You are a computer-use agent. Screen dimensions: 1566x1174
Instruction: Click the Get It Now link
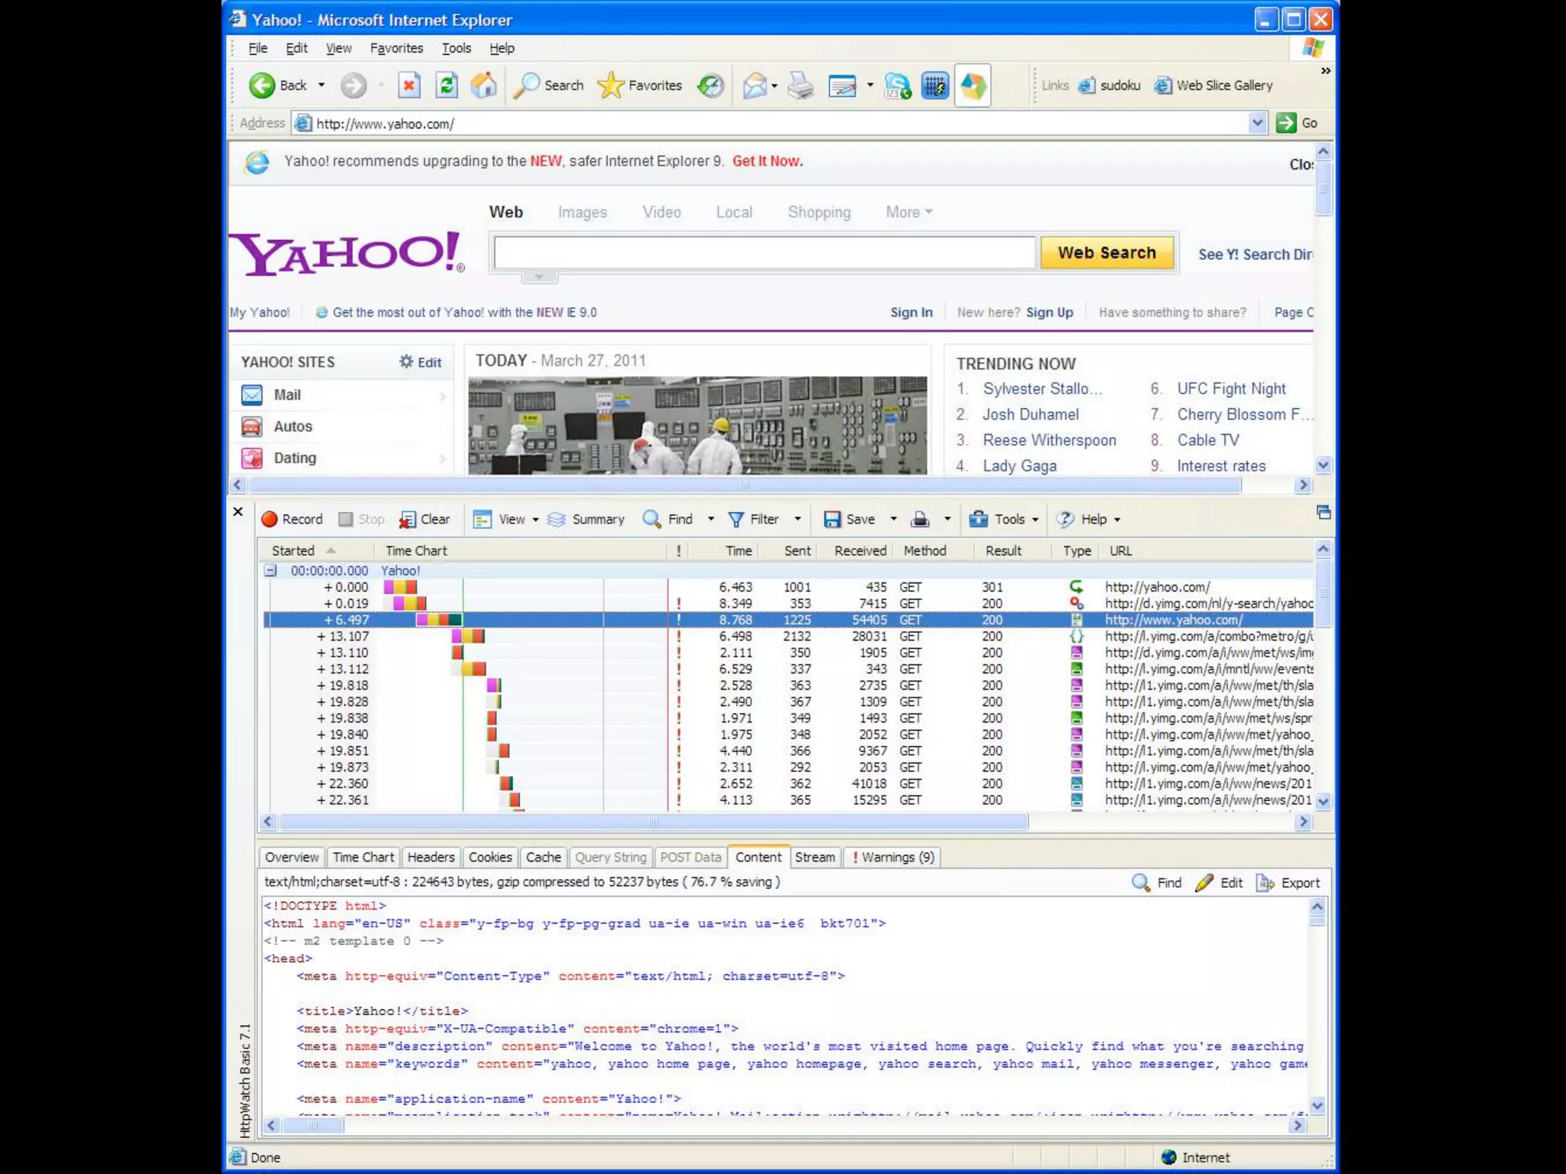click(x=767, y=161)
